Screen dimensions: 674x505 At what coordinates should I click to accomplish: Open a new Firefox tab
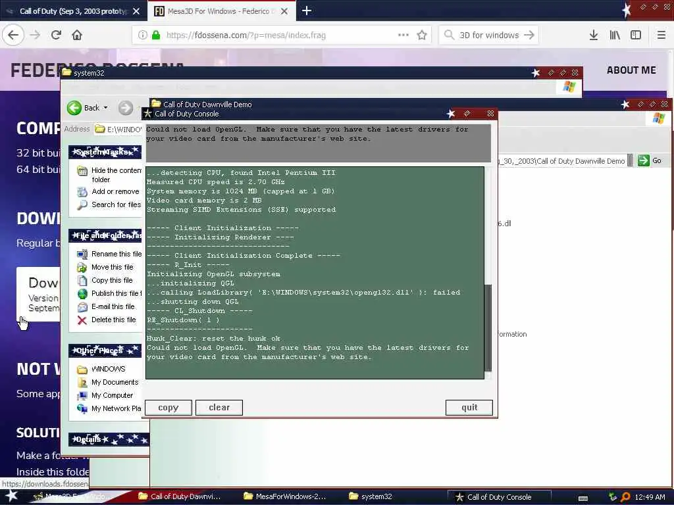click(307, 11)
